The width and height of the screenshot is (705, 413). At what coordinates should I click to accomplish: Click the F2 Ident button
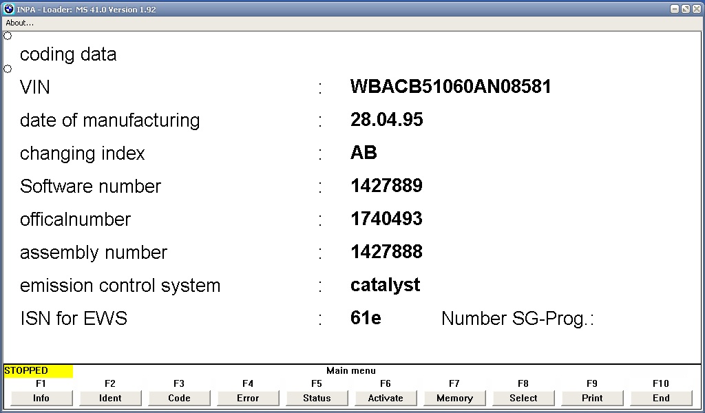click(110, 398)
